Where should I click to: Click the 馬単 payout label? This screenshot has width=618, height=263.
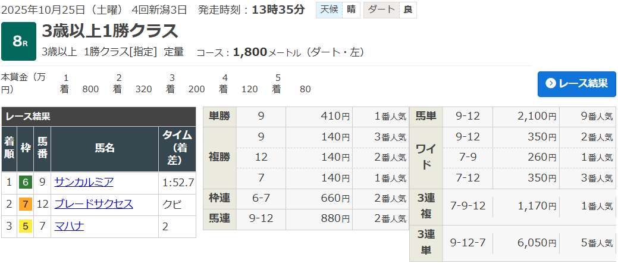426,116
